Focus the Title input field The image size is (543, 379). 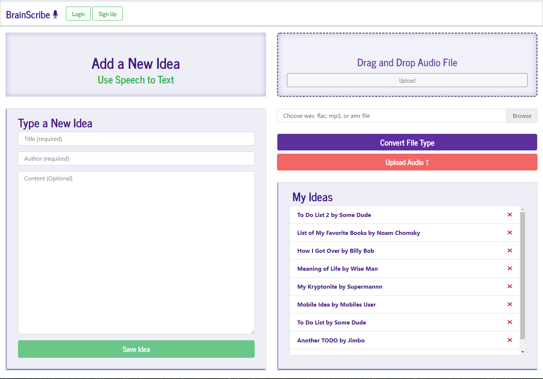pyautogui.click(x=136, y=139)
